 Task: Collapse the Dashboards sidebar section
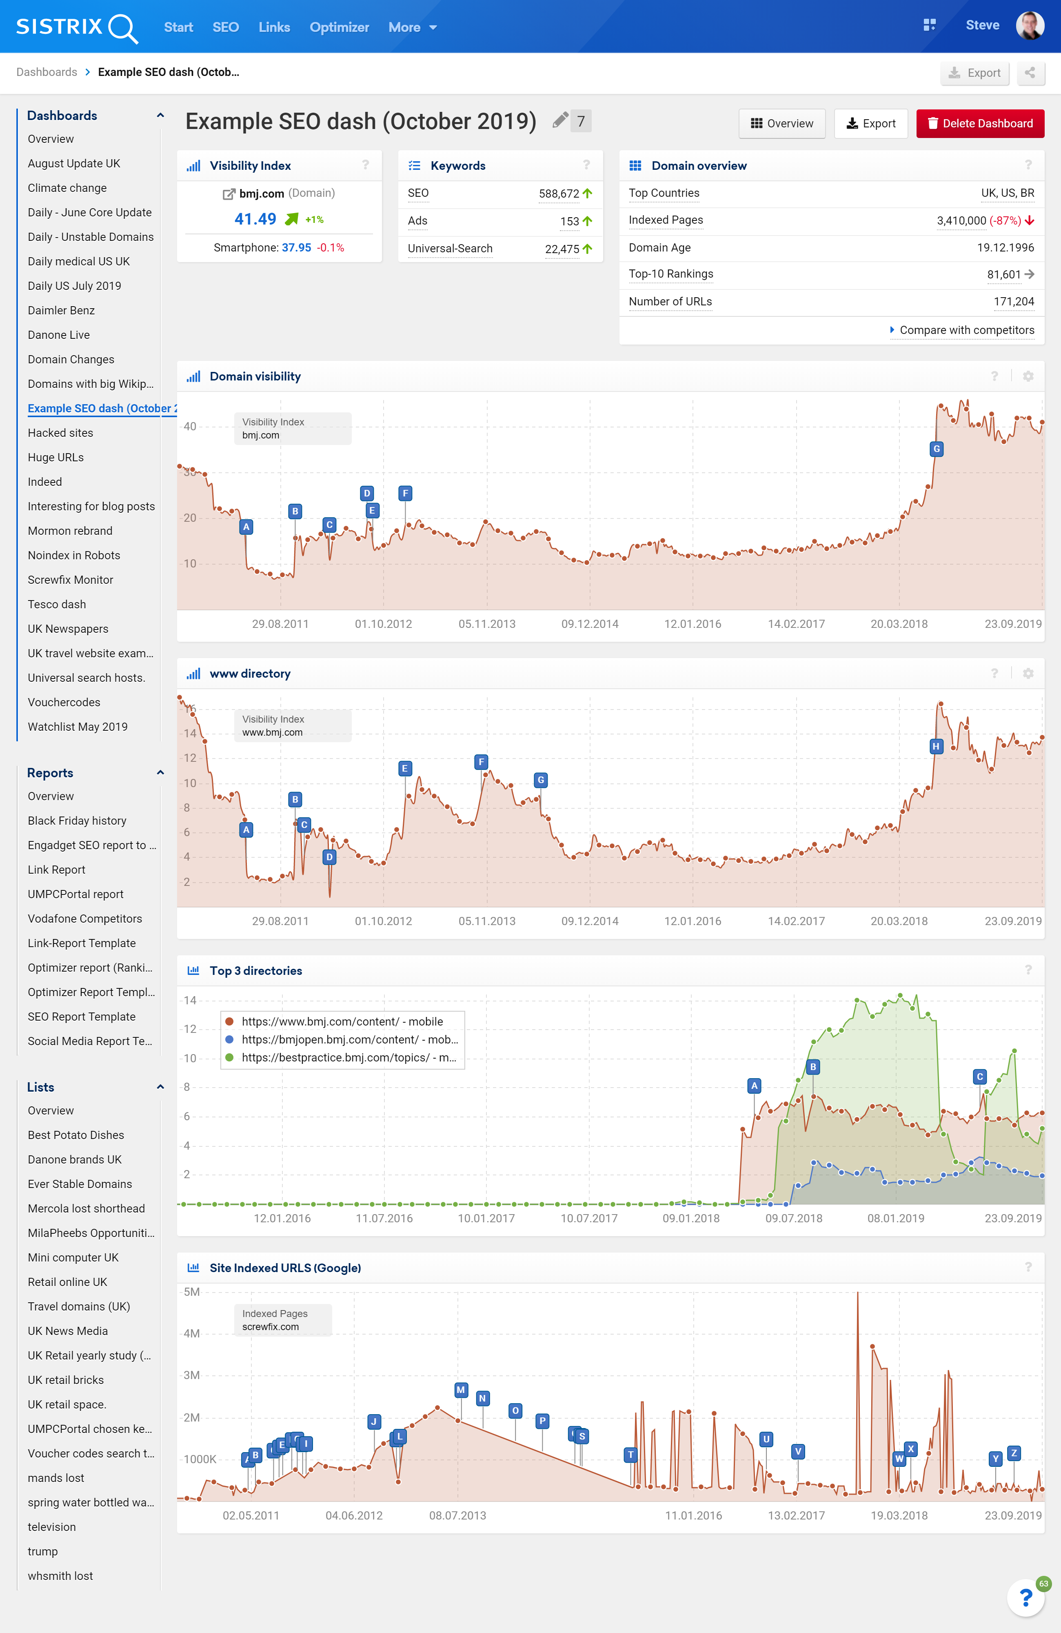[x=160, y=115]
